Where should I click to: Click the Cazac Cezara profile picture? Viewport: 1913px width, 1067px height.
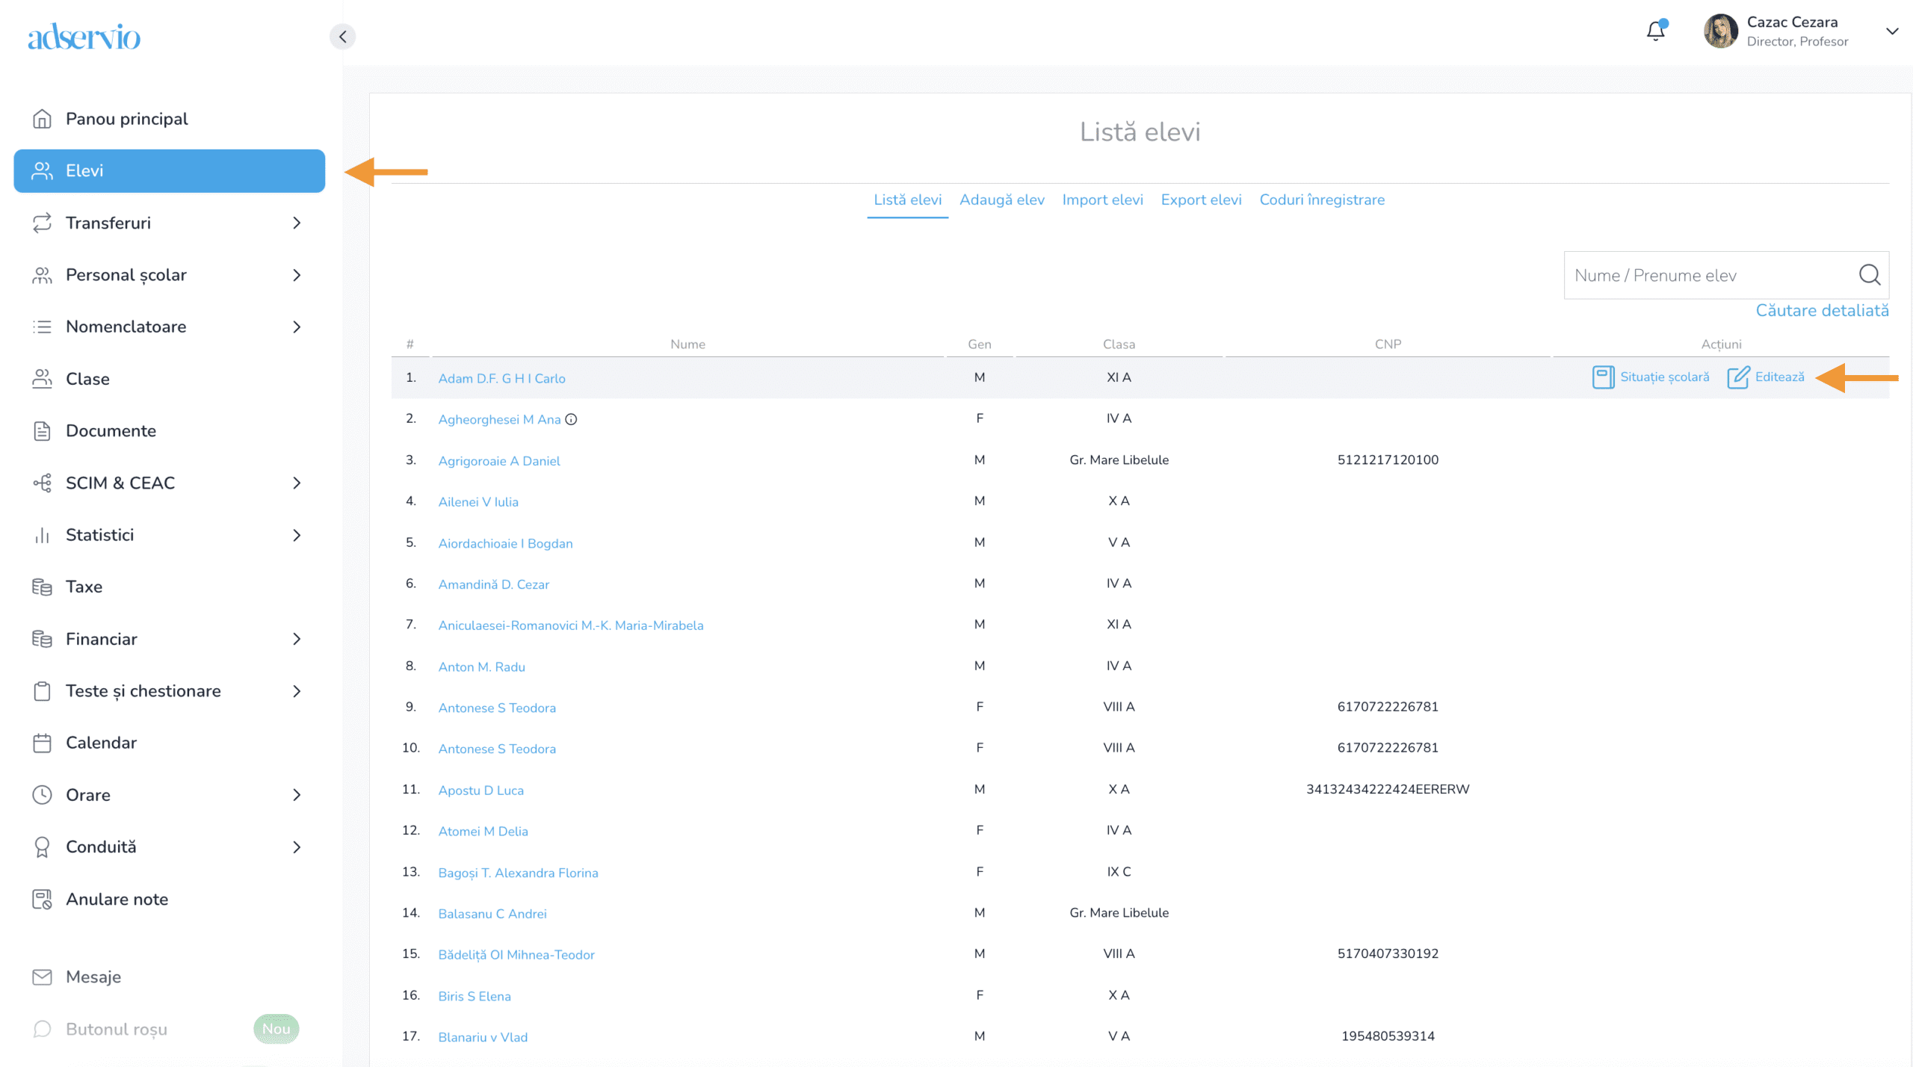click(x=1720, y=31)
